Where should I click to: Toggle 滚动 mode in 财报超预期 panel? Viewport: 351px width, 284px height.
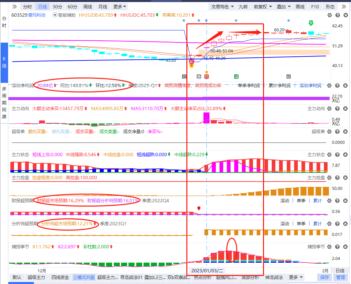pos(285,201)
